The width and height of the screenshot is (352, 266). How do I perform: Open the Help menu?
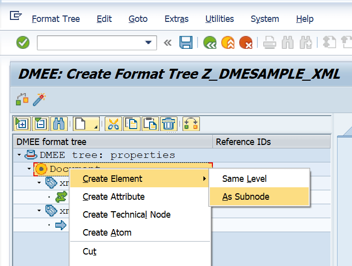coord(305,19)
